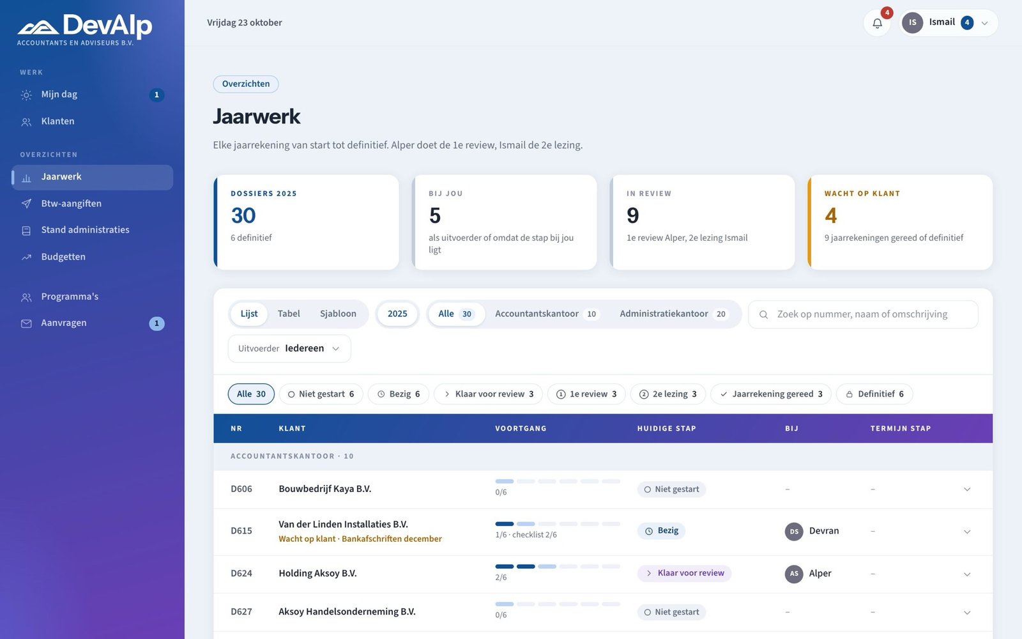The width and height of the screenshot is (1022, 639).
Task: Switch to Tabel view
Action: click(289, 314)
